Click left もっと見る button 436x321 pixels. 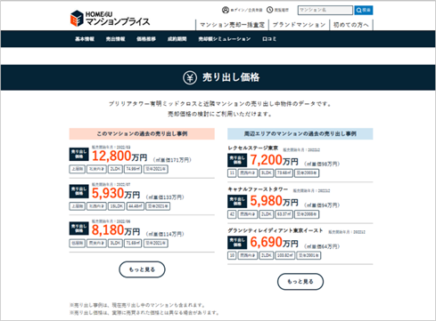(x=142, y=269)
